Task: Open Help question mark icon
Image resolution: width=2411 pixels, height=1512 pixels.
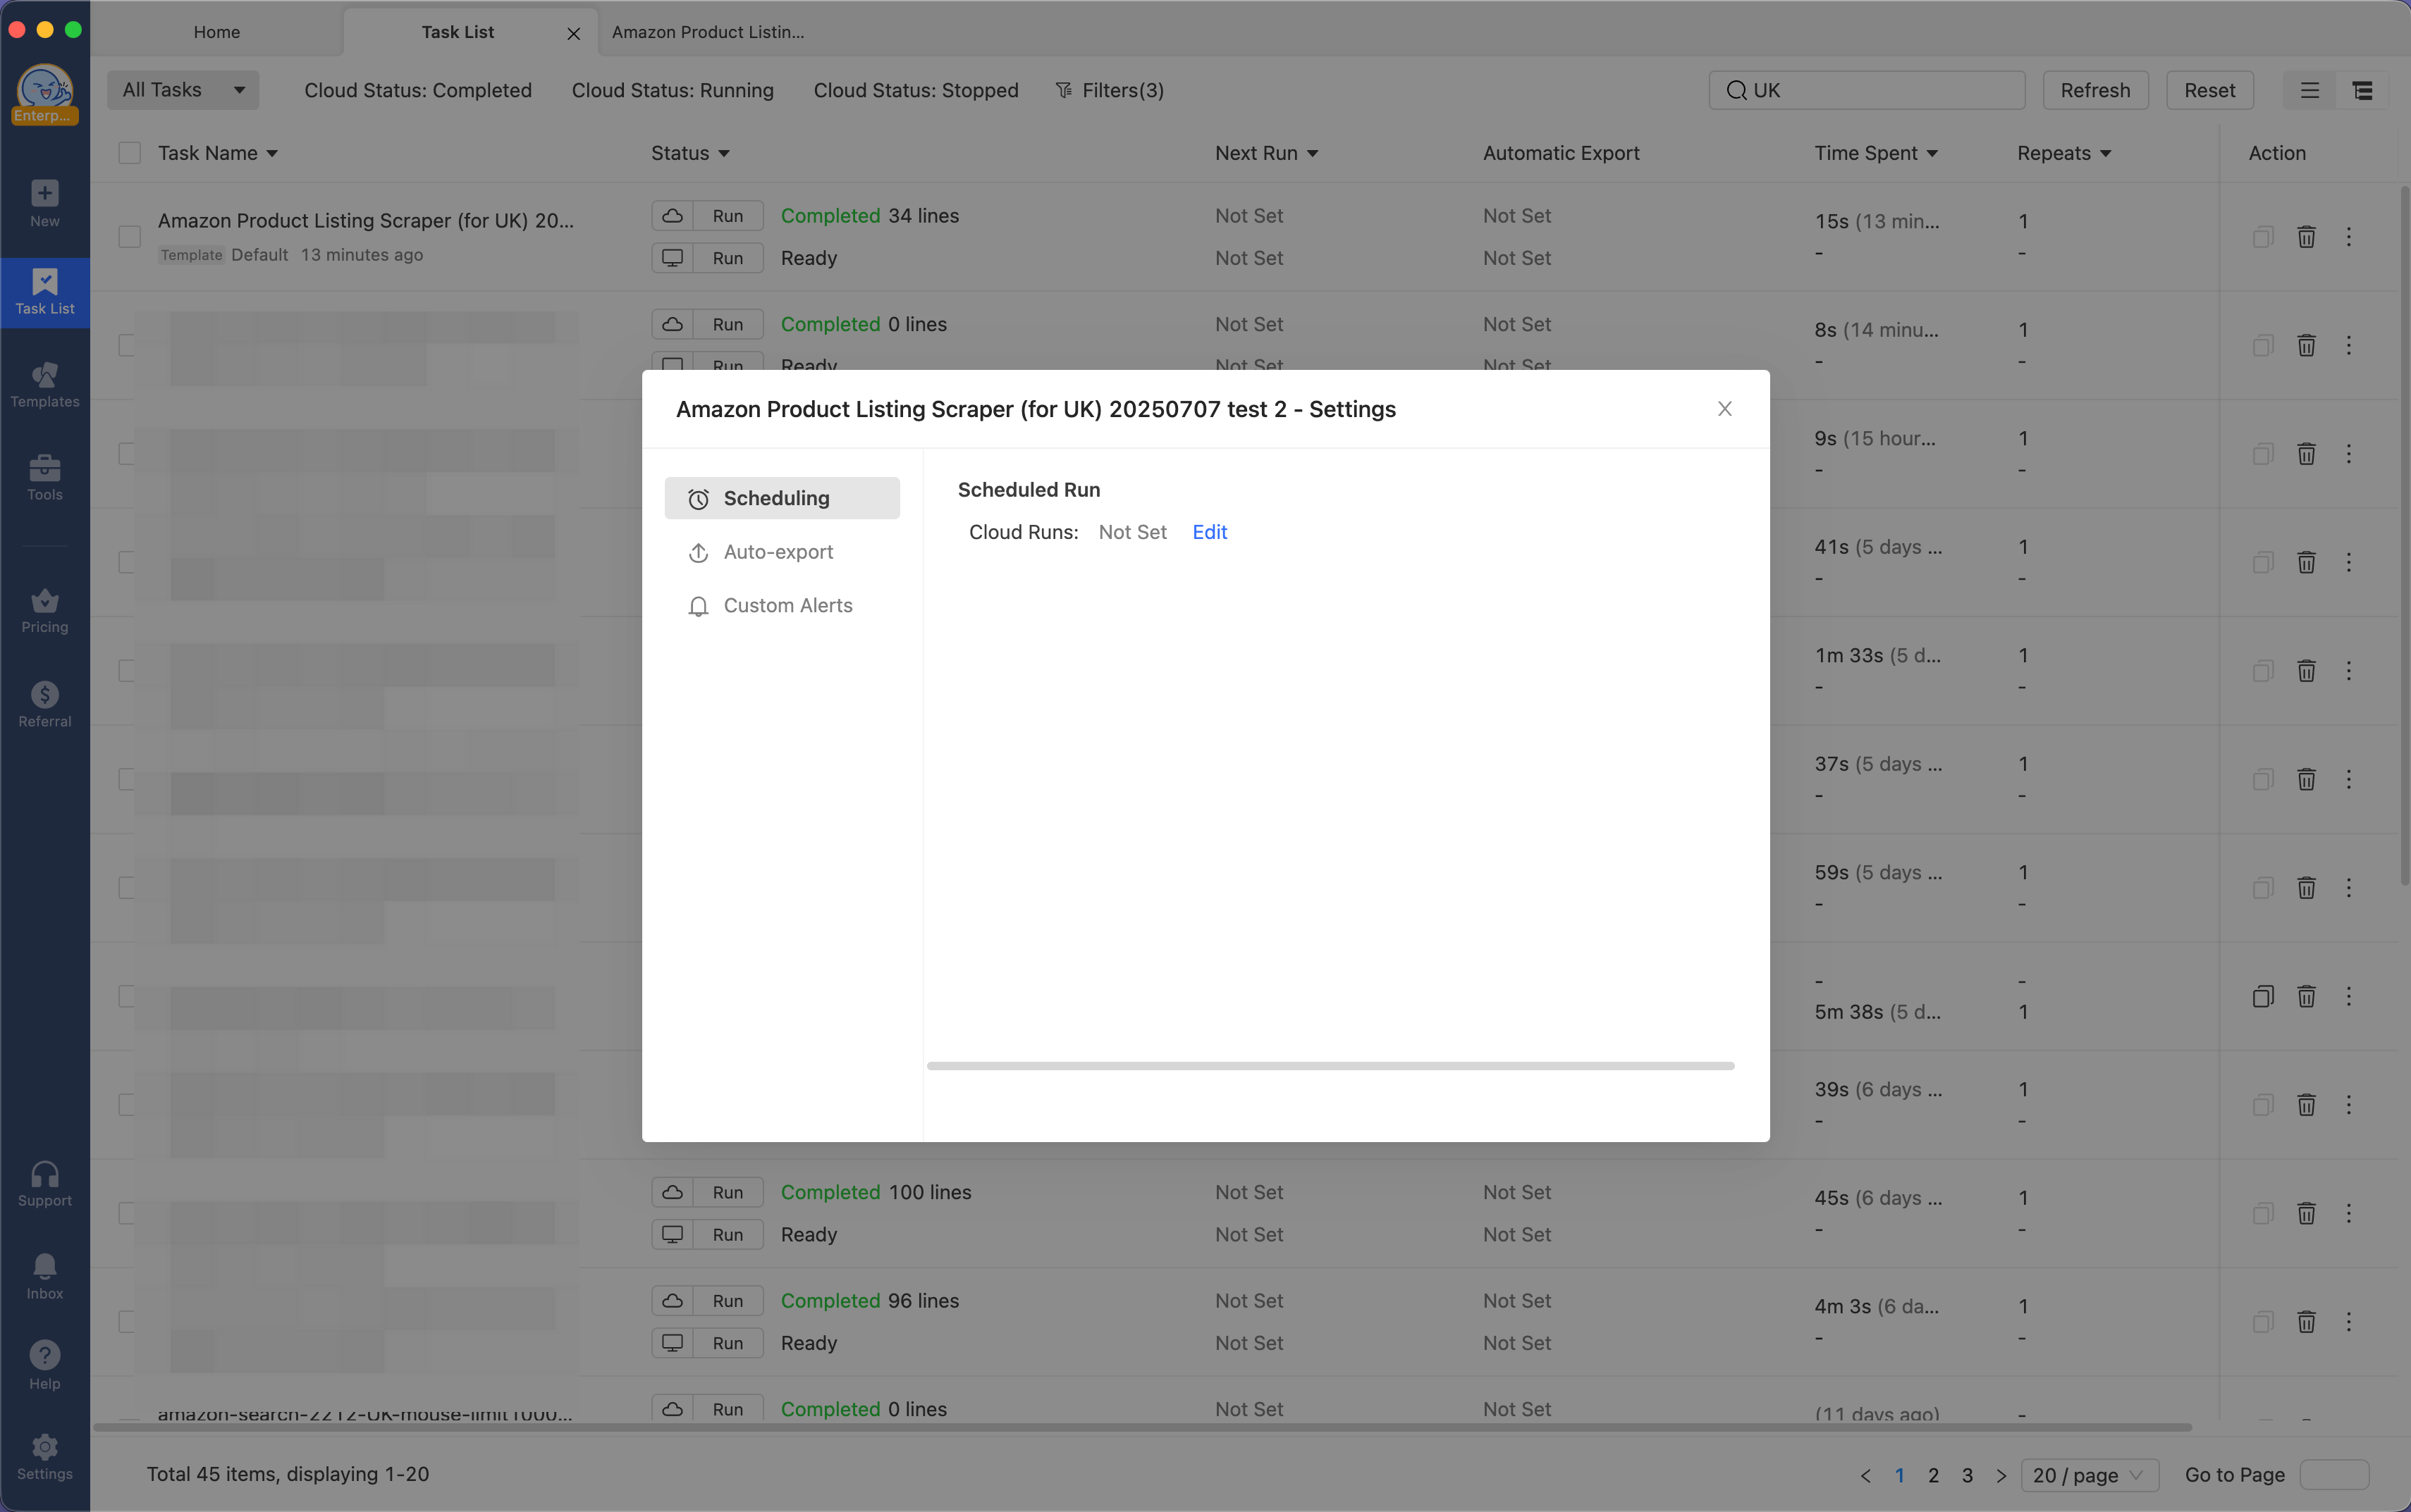Action: [x=44, y=1366]
